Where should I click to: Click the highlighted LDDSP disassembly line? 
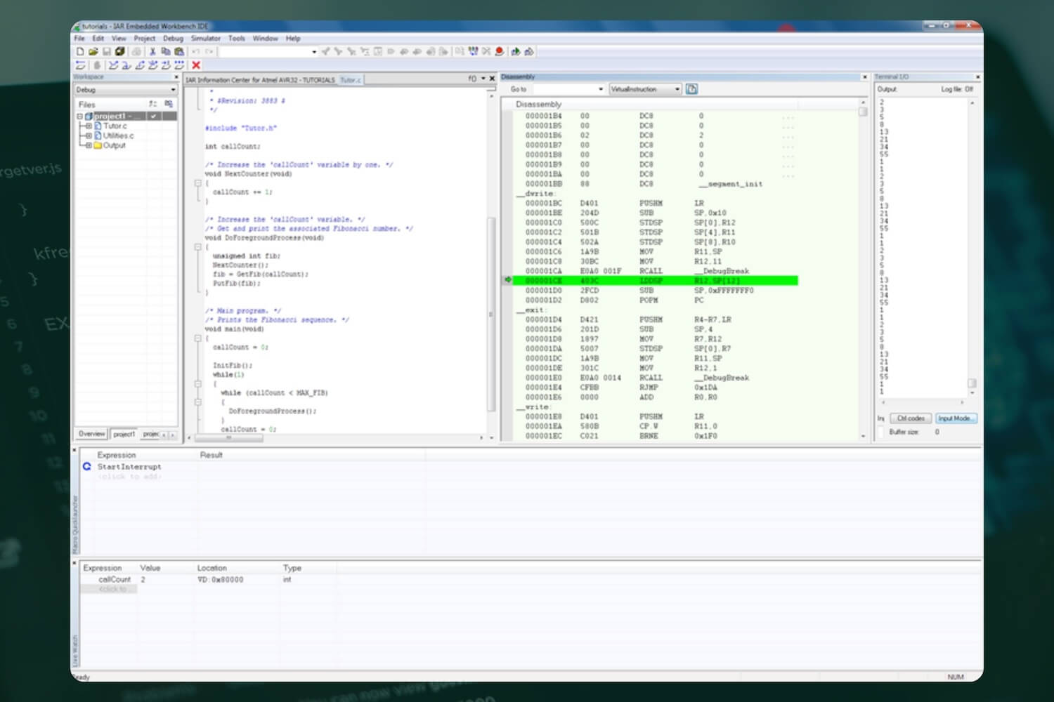pyautogui.click(x=656, y=281)
